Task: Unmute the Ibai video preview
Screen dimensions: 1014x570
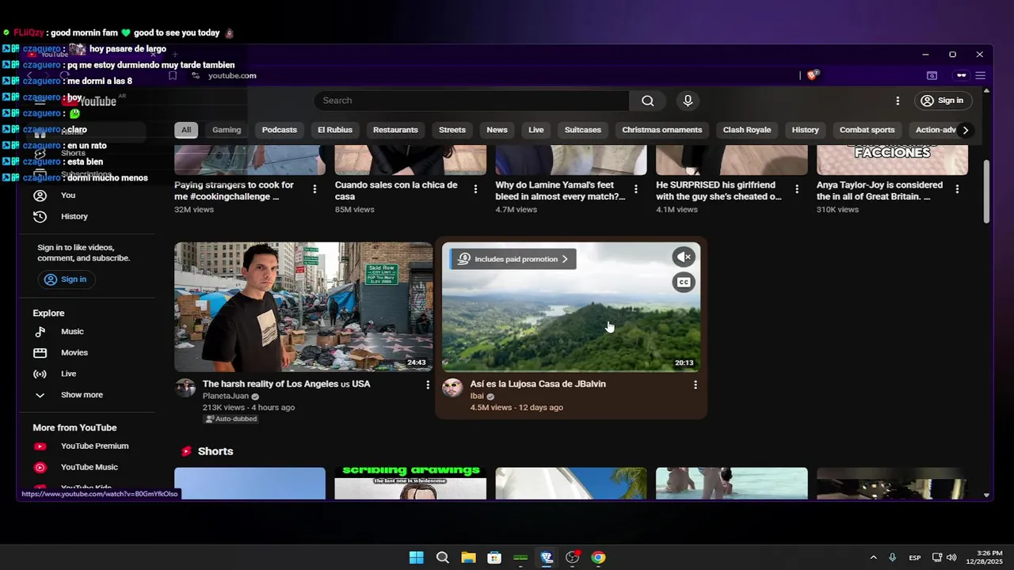Action: [684, 256]
